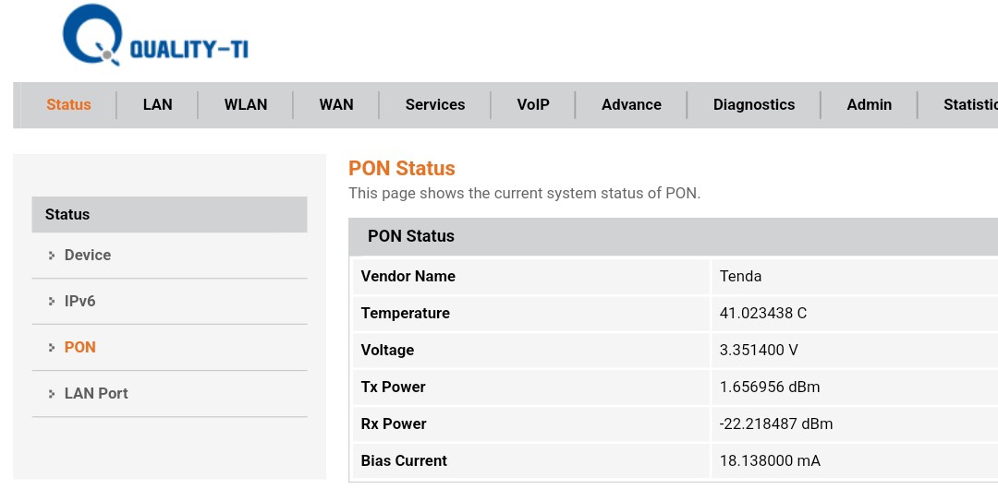Switch to the Advance tab

631,105
